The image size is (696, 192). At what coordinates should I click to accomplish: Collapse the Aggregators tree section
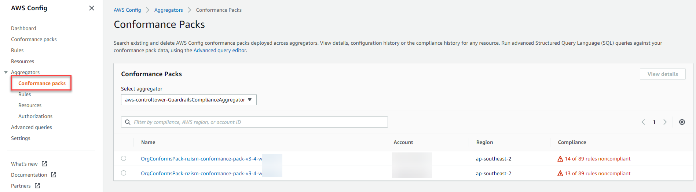click(x=6, y=72)
